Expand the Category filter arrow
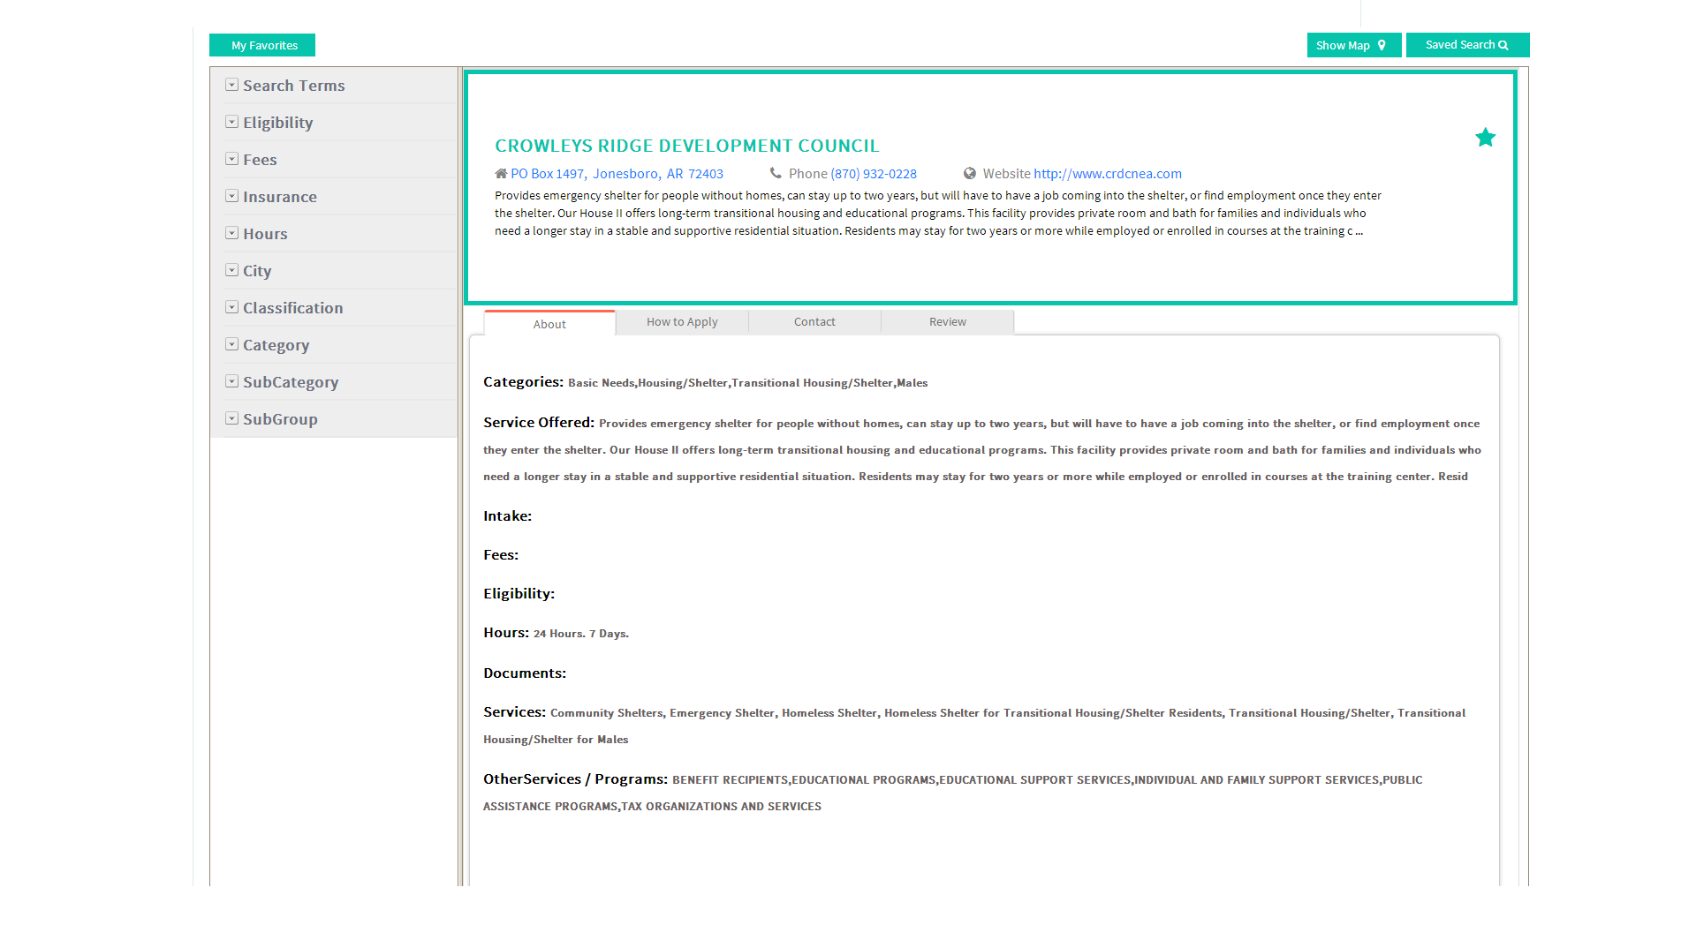 tap(231, 344)
